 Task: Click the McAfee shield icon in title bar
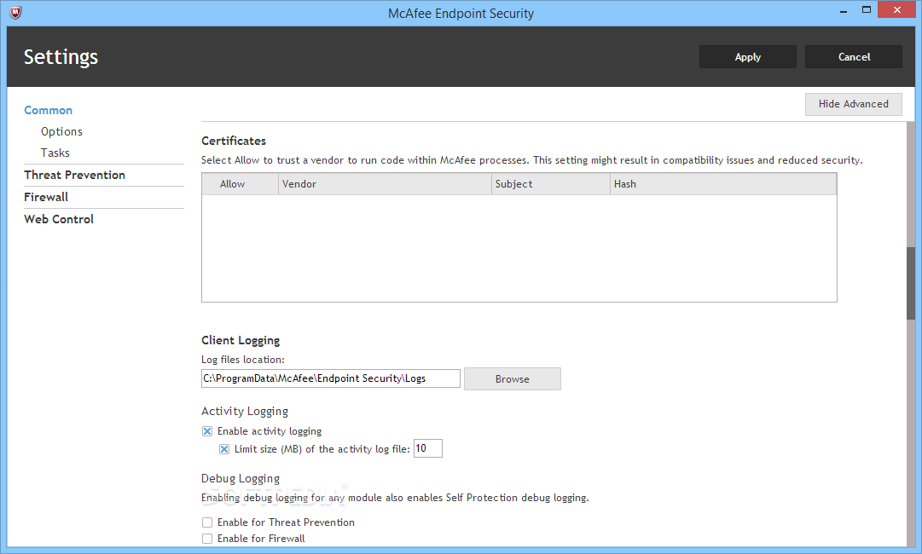click(x=16, y=12)
